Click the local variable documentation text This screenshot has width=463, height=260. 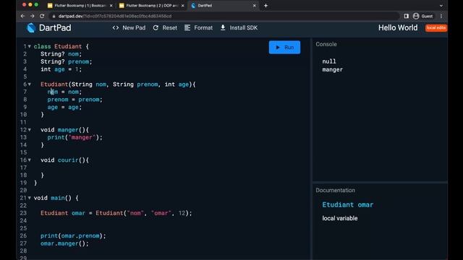coord(340,218)
